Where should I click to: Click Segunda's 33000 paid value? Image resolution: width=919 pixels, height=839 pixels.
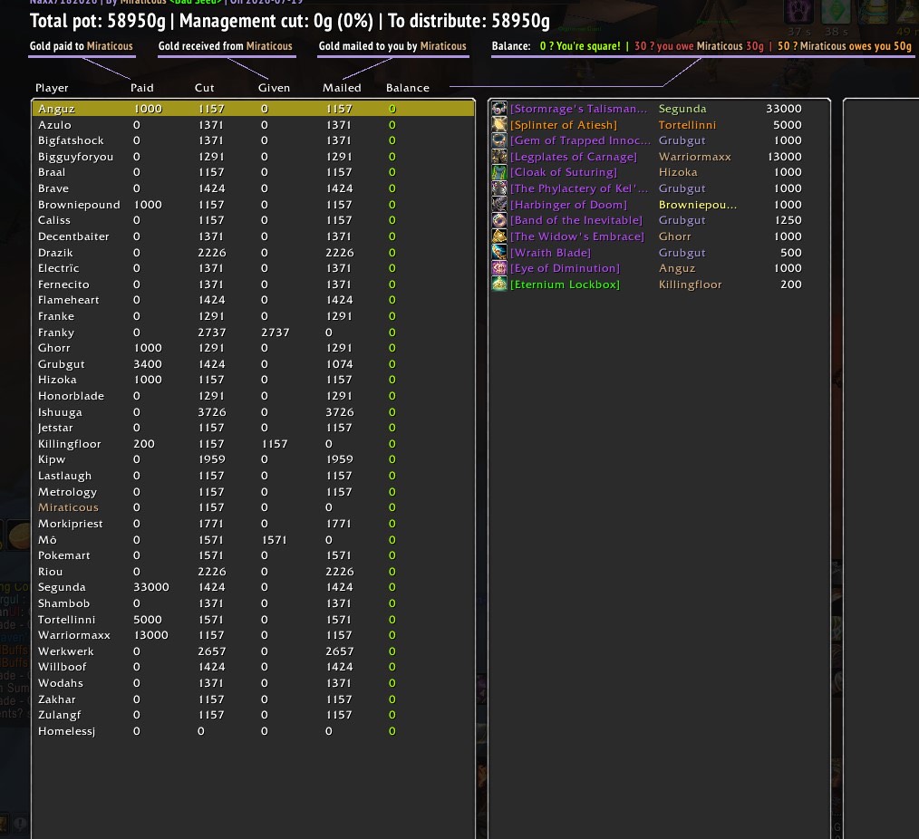[x=151, y=587]
